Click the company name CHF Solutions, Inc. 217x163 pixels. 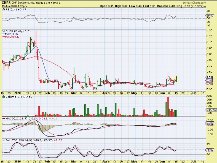(23, 3)
